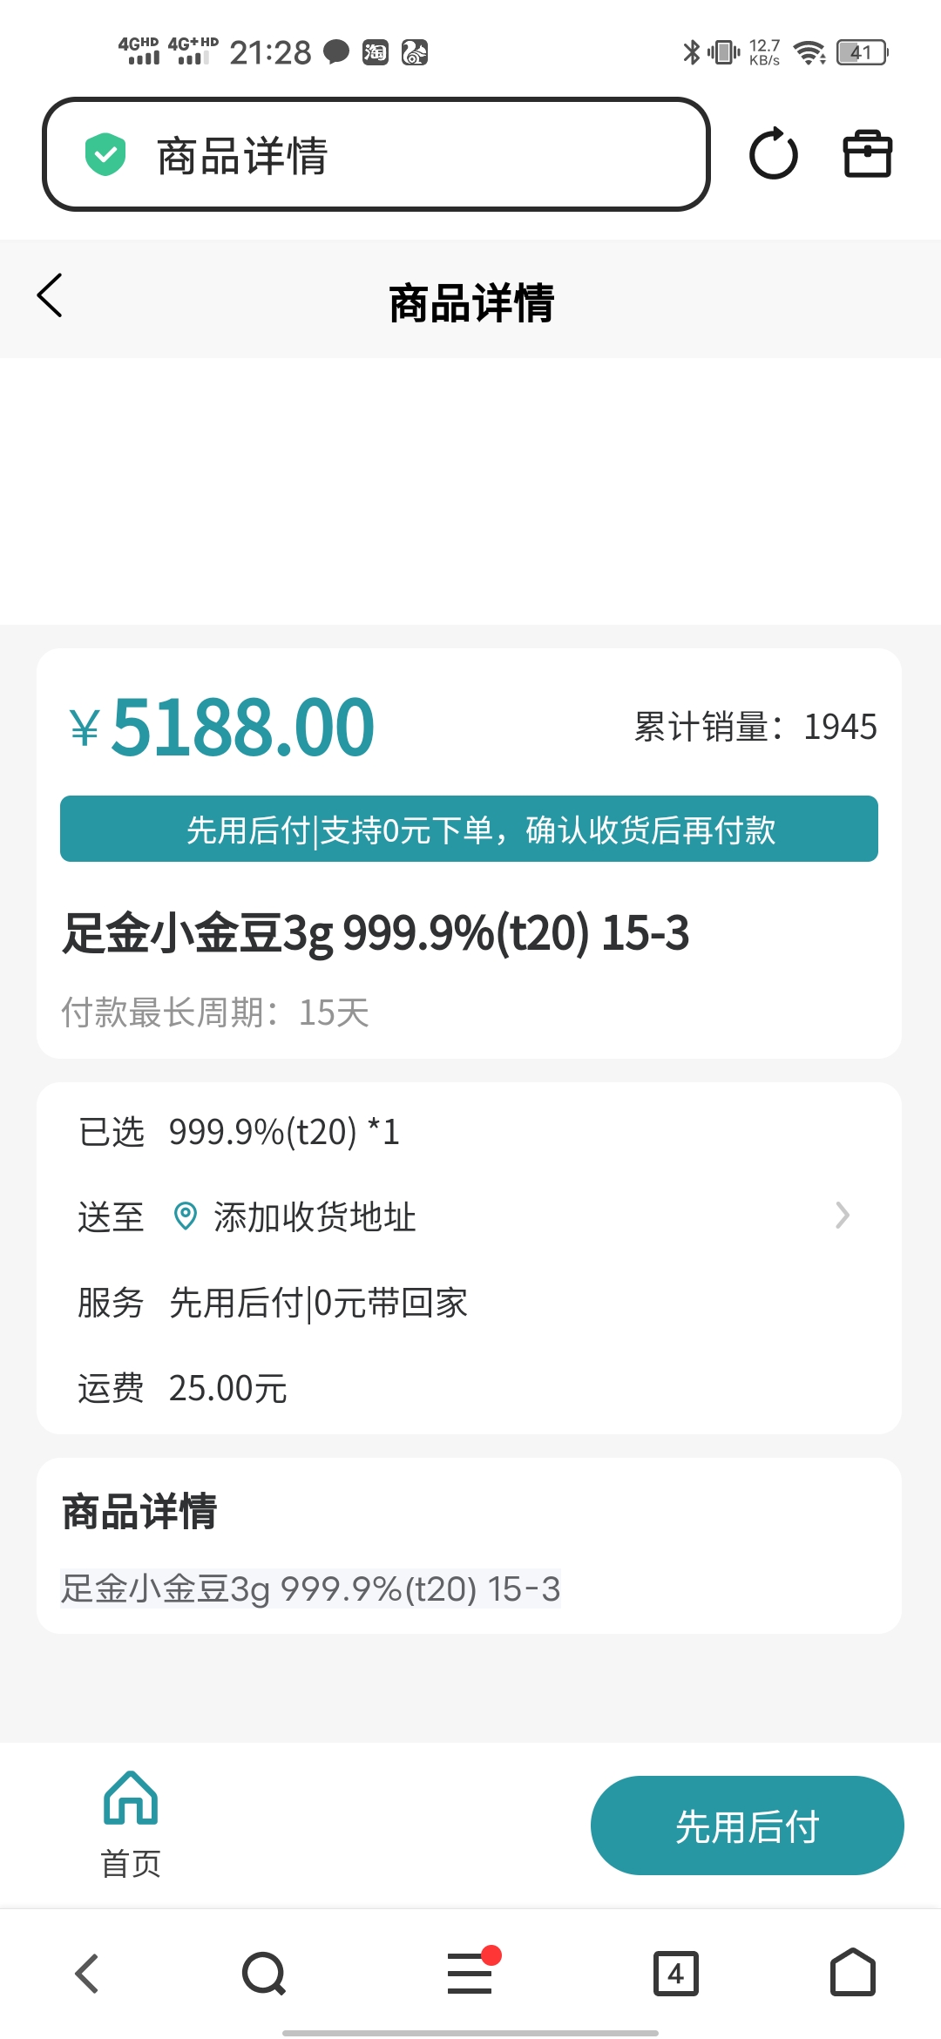The height and width of the screenshot is (2039, 941).
Task: Click the address bar showing 商品详情
Action: [376, 155]
